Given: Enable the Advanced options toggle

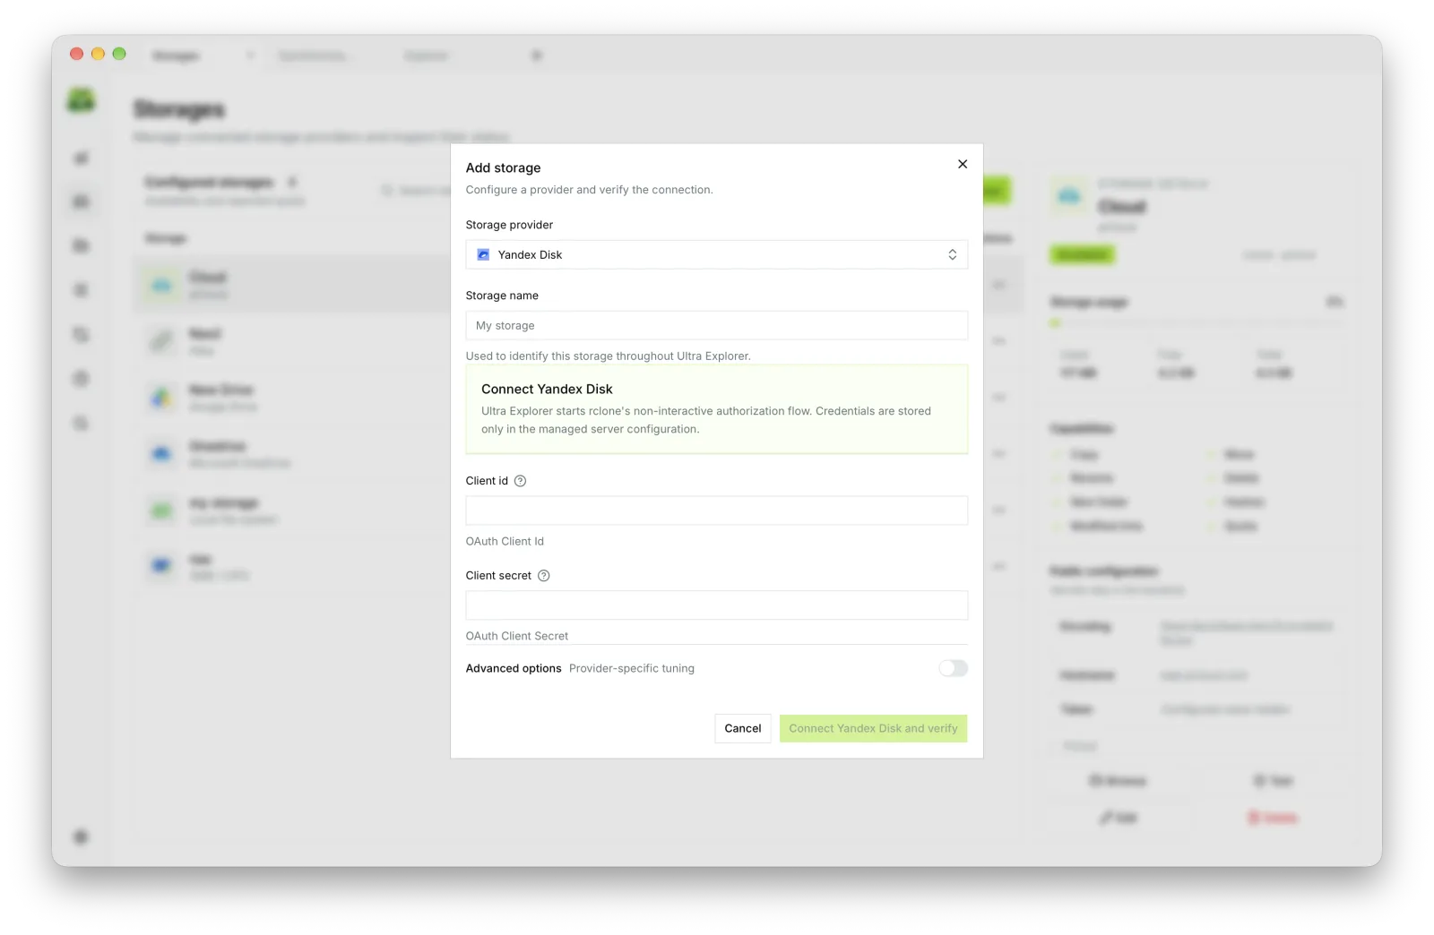Looking at the screenshot, I should [953, 668].
